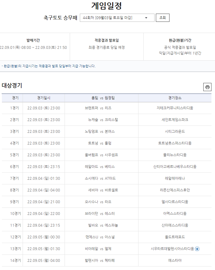
Task: Click the date 22.09.04 (일) 22:00
Action: point(44,214)
